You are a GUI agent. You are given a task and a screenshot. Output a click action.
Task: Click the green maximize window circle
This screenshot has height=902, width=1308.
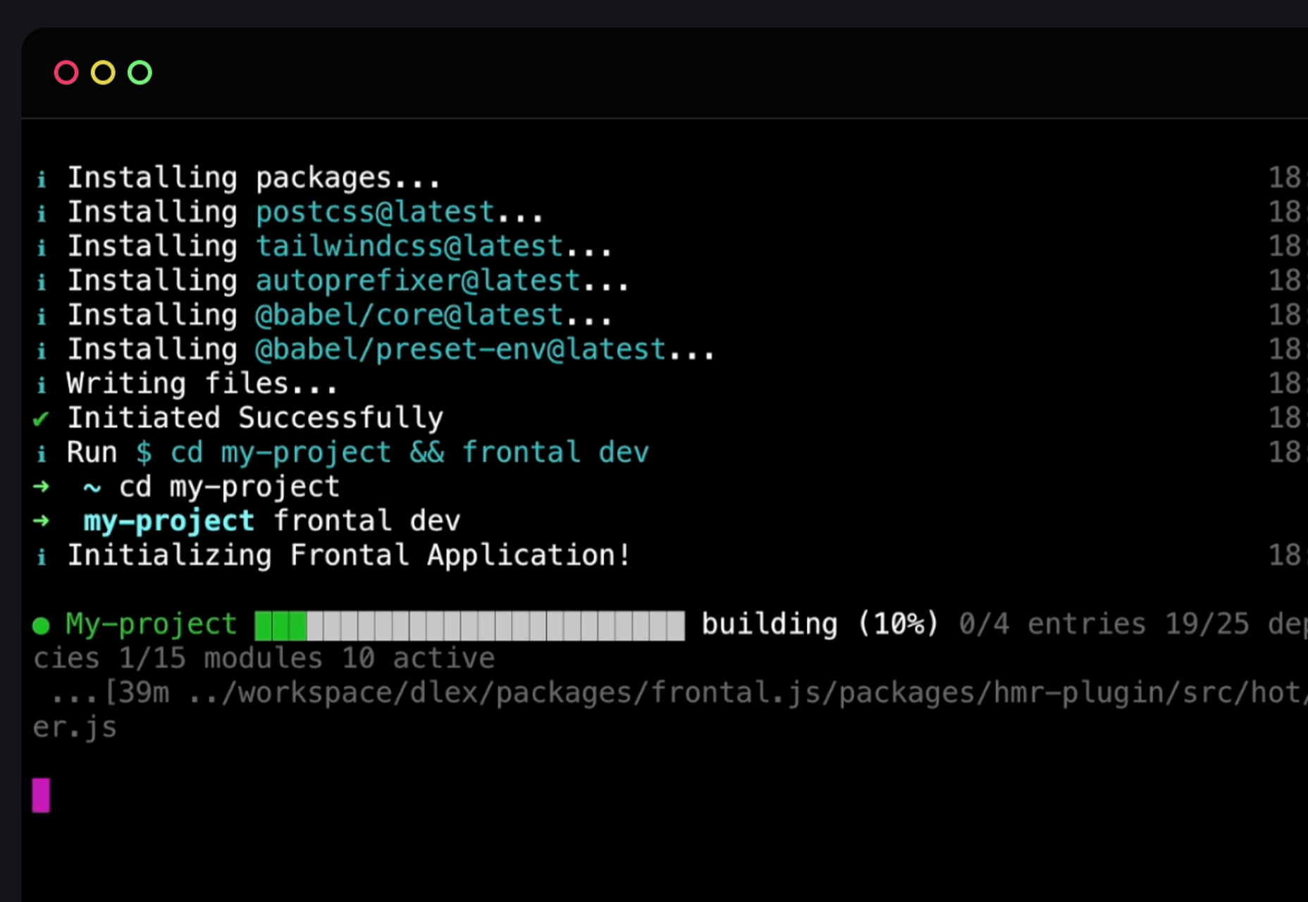[140, 73]
